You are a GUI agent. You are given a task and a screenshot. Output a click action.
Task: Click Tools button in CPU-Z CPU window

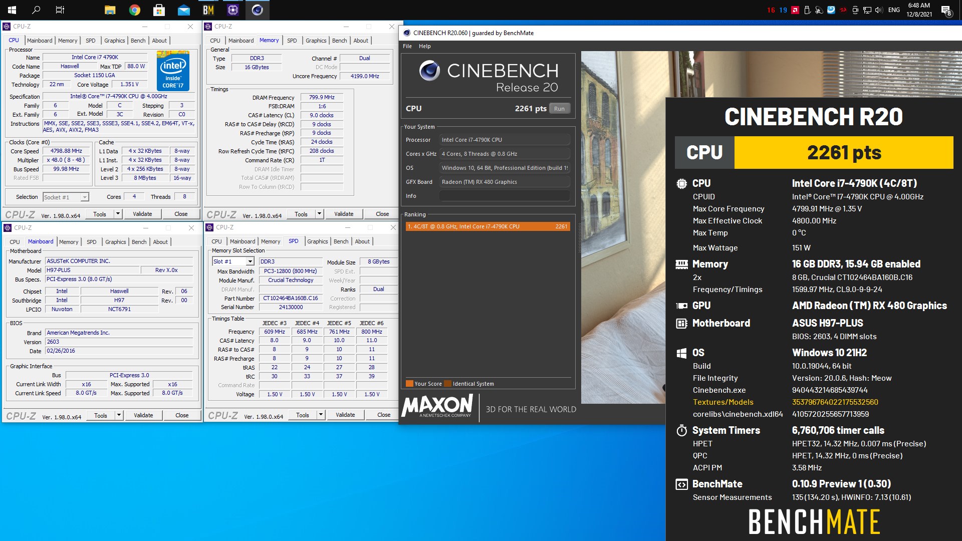100,214
